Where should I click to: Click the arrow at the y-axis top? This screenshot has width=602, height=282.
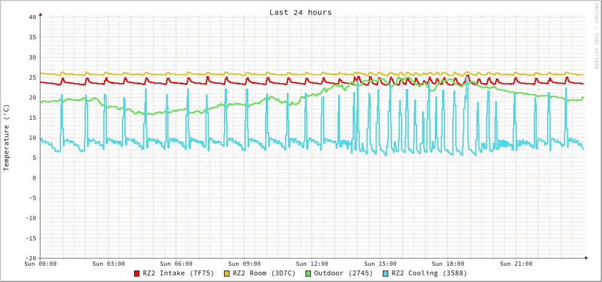(40, 14)
